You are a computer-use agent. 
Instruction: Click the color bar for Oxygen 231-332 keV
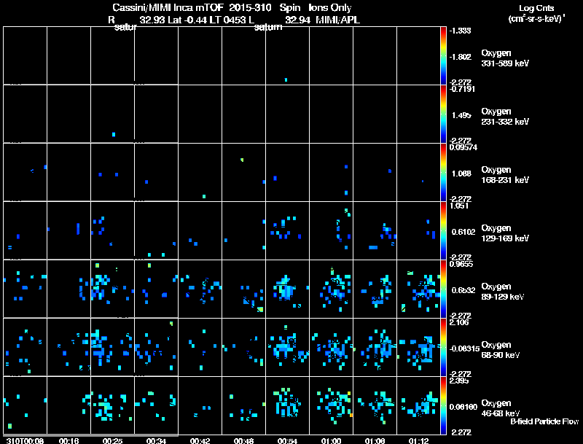443,114
